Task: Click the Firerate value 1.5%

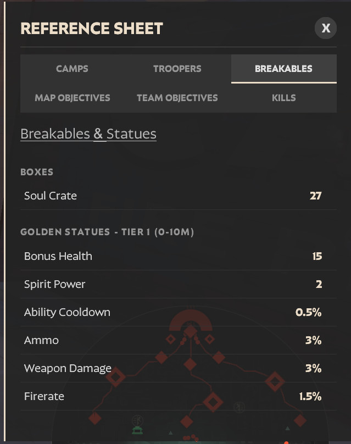Action: 310,396
